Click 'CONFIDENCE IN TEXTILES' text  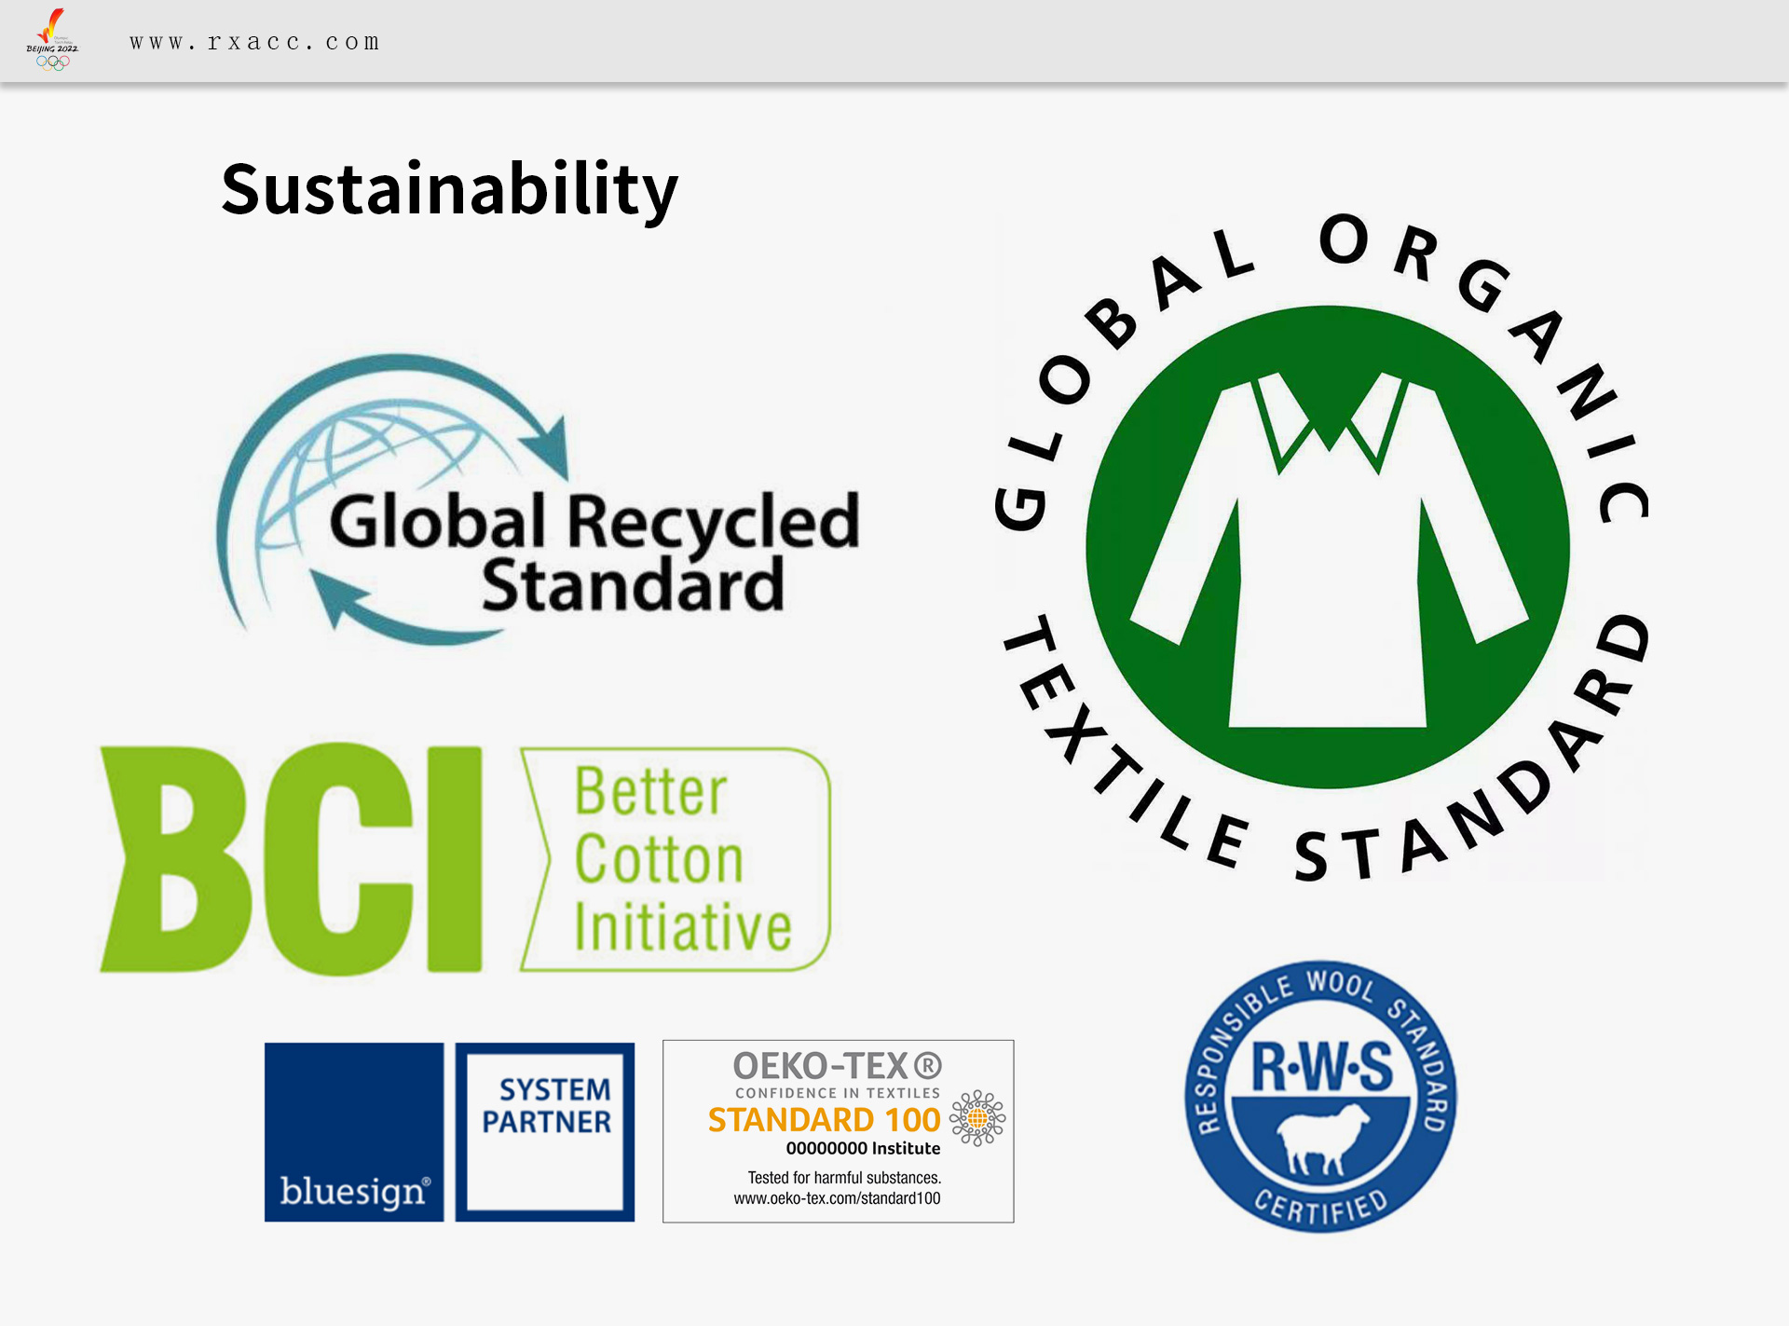[838, 1093]
